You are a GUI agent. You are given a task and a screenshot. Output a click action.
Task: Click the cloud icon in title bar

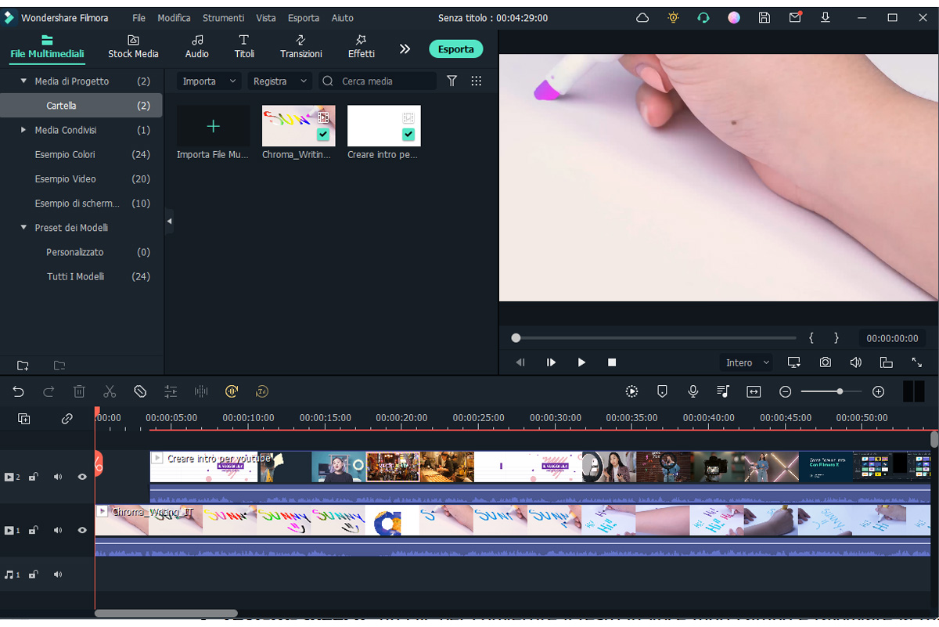642,17
